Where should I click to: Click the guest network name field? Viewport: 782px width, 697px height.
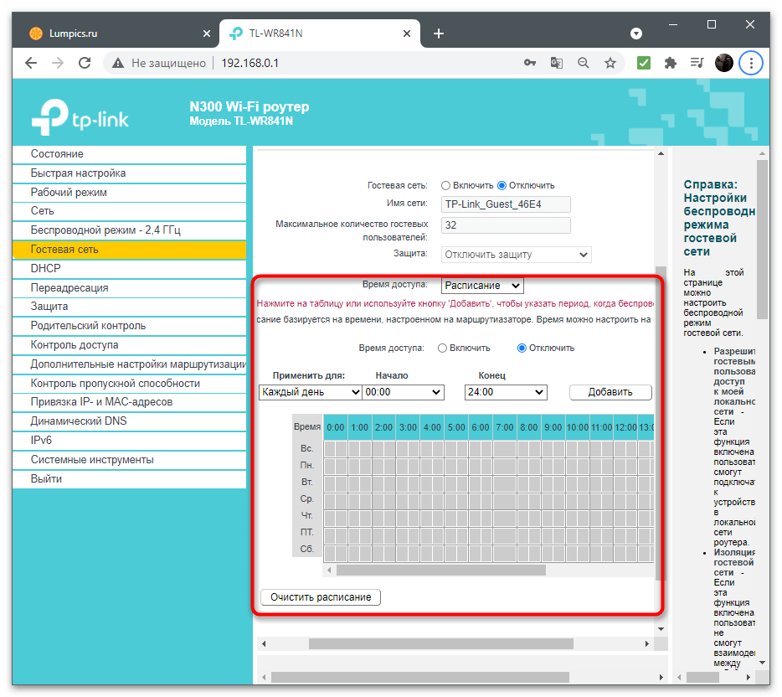tap(507, 204)
